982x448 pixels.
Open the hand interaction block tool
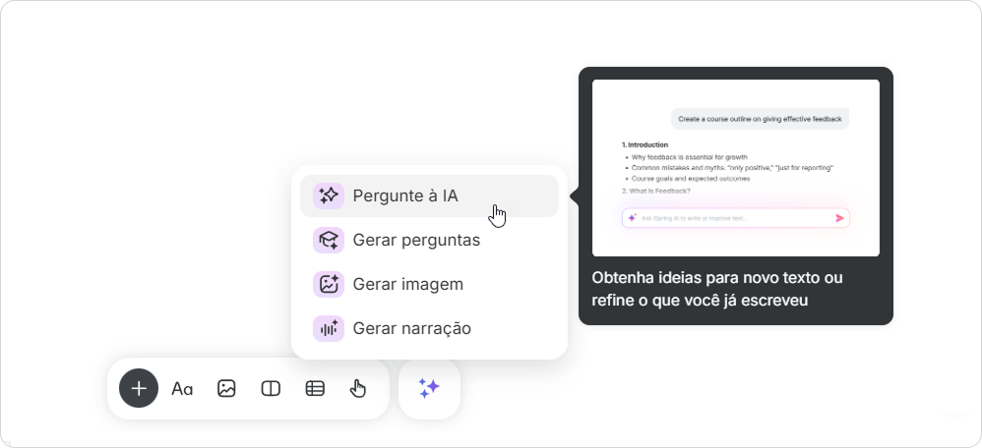coord(357,388)
